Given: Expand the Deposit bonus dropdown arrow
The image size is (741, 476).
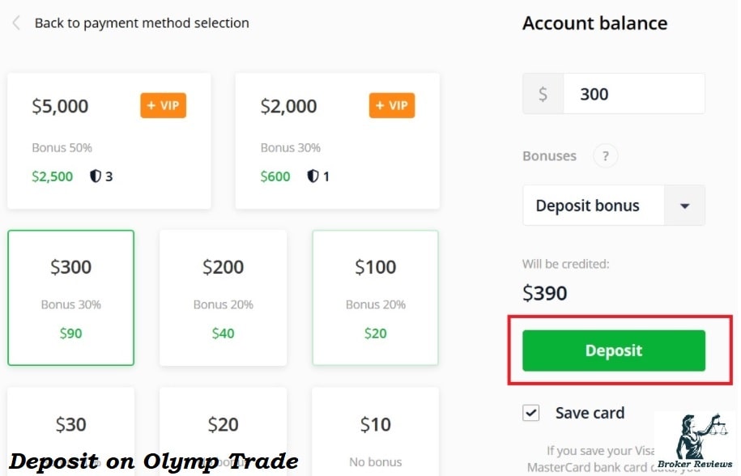Looking at the screenshot, I should [684, 206].
